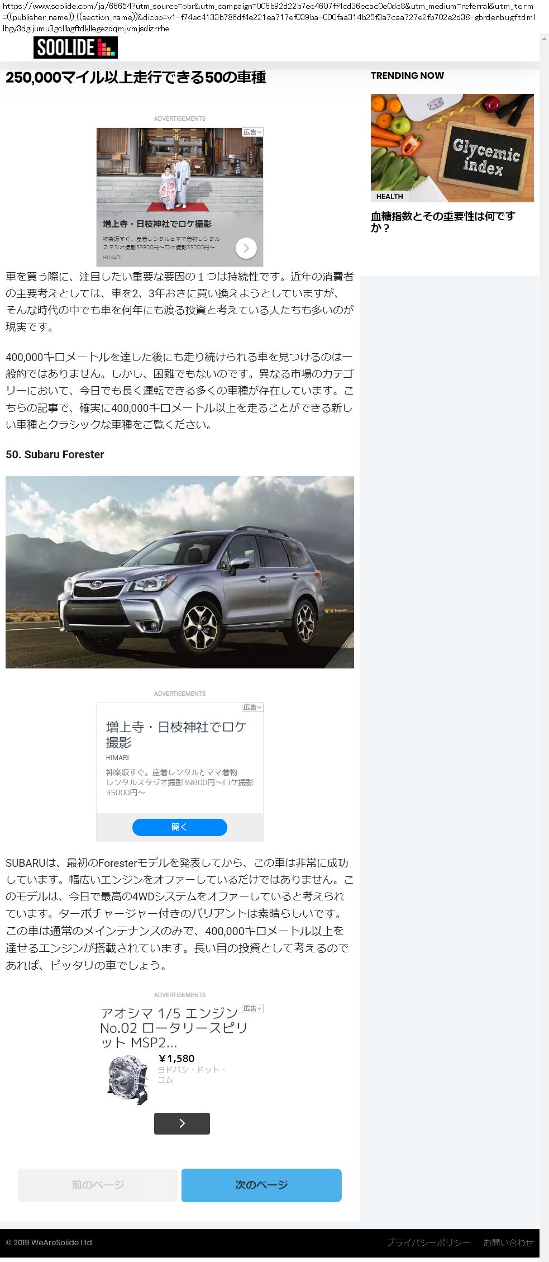Open the お問い合わせ footer link

(x=509, y=1242)
